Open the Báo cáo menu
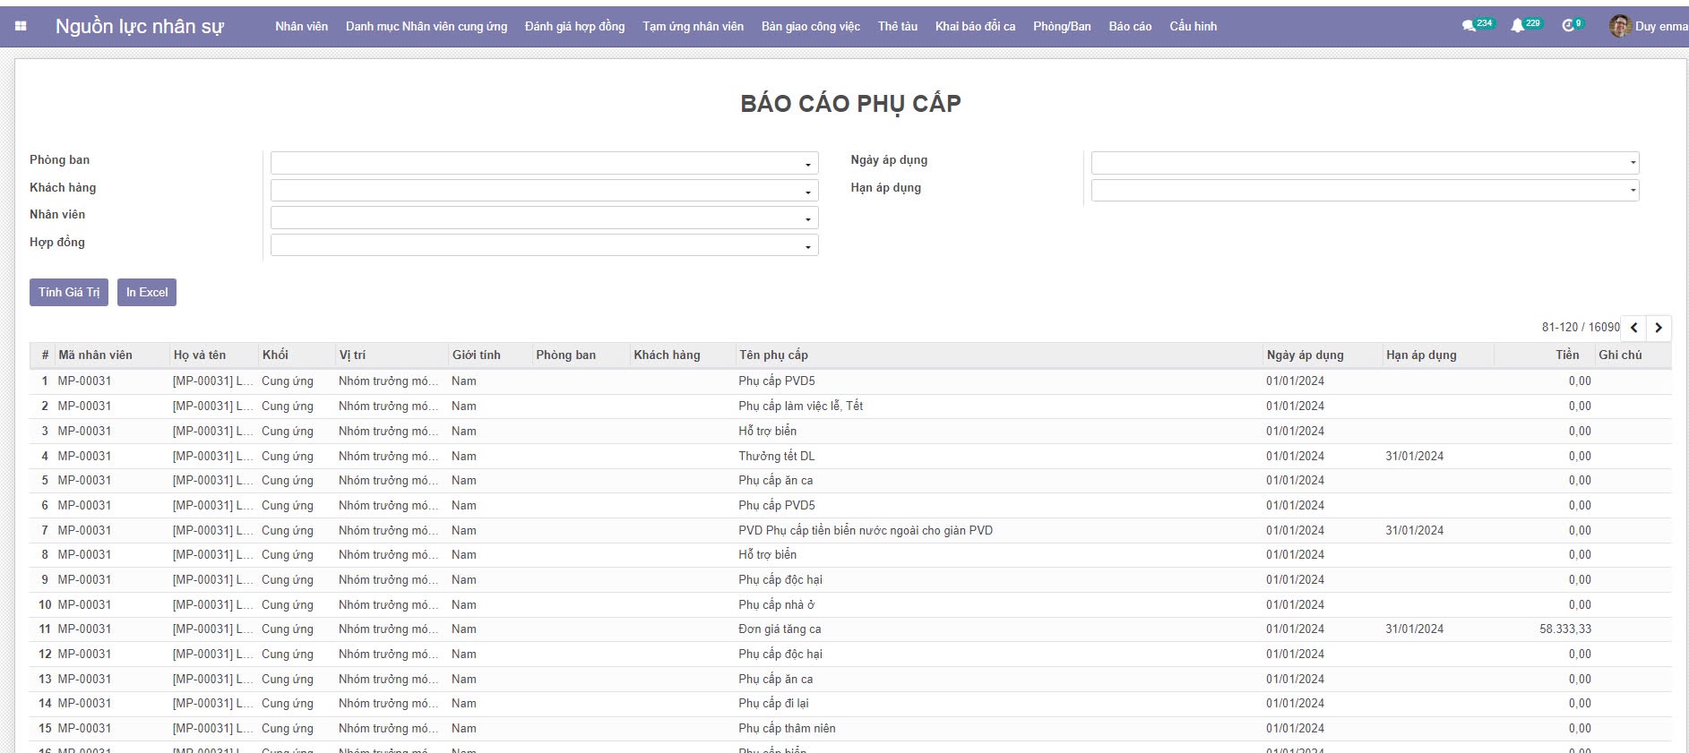The image size is (1689, 753). 1130,26
